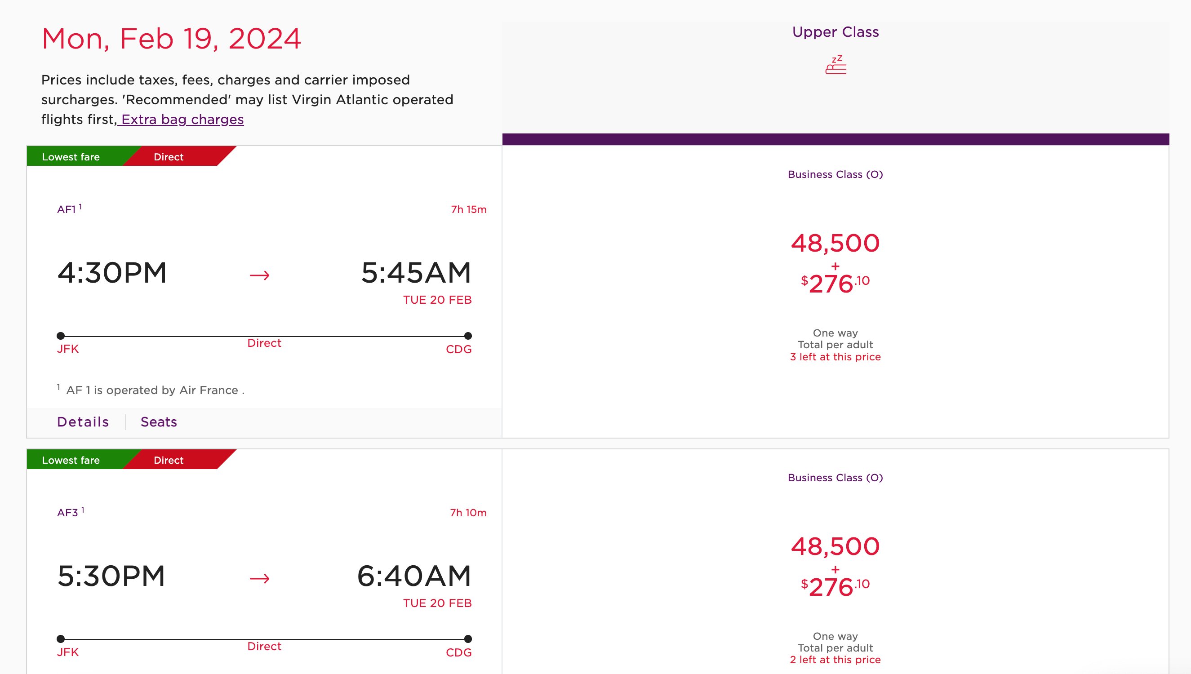The width and height of the screenshot is (1191, 674).
Task: Open the Extra bag charges link
Action: click(182, 120)
